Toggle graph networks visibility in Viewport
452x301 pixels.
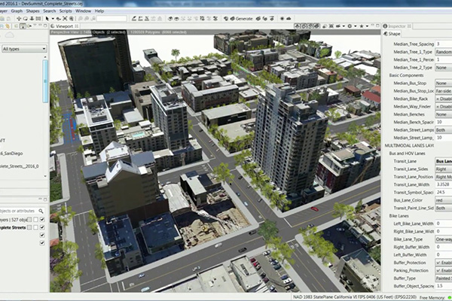tap(304, 26)
